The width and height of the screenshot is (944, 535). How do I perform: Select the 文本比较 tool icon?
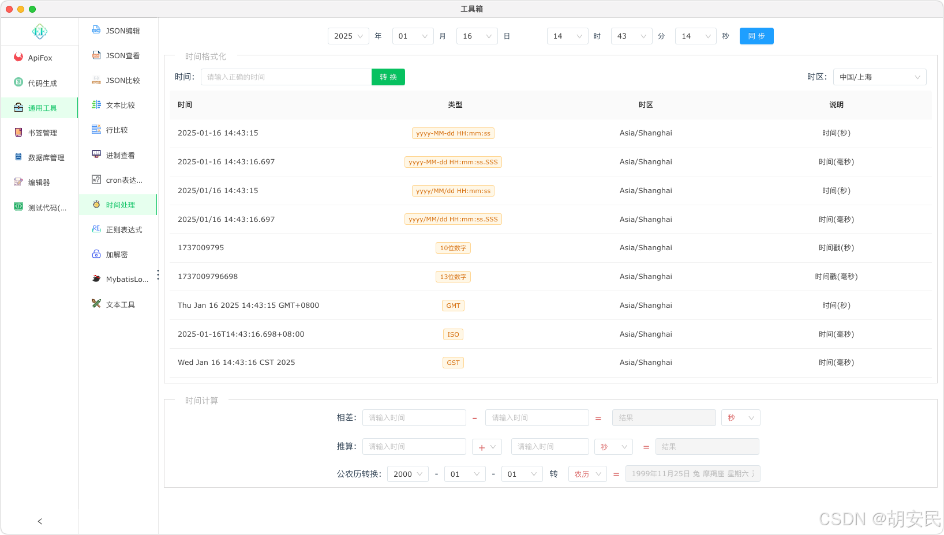click(96, 104)
